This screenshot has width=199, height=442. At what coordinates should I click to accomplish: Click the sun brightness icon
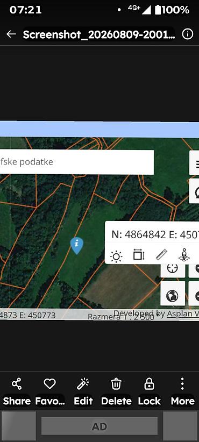click(x=116, y=256)
